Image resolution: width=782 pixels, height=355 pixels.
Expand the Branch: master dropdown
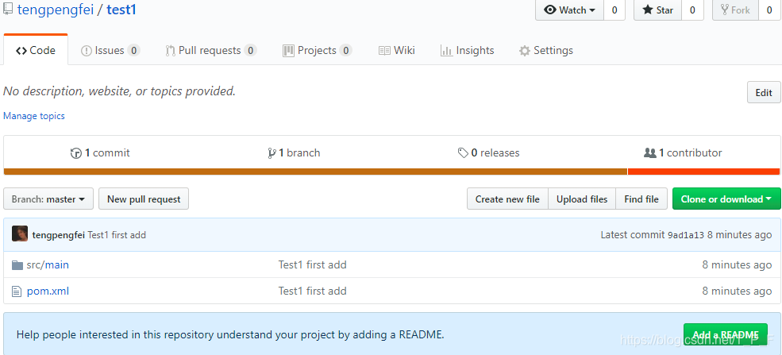[x=48, y=199]
